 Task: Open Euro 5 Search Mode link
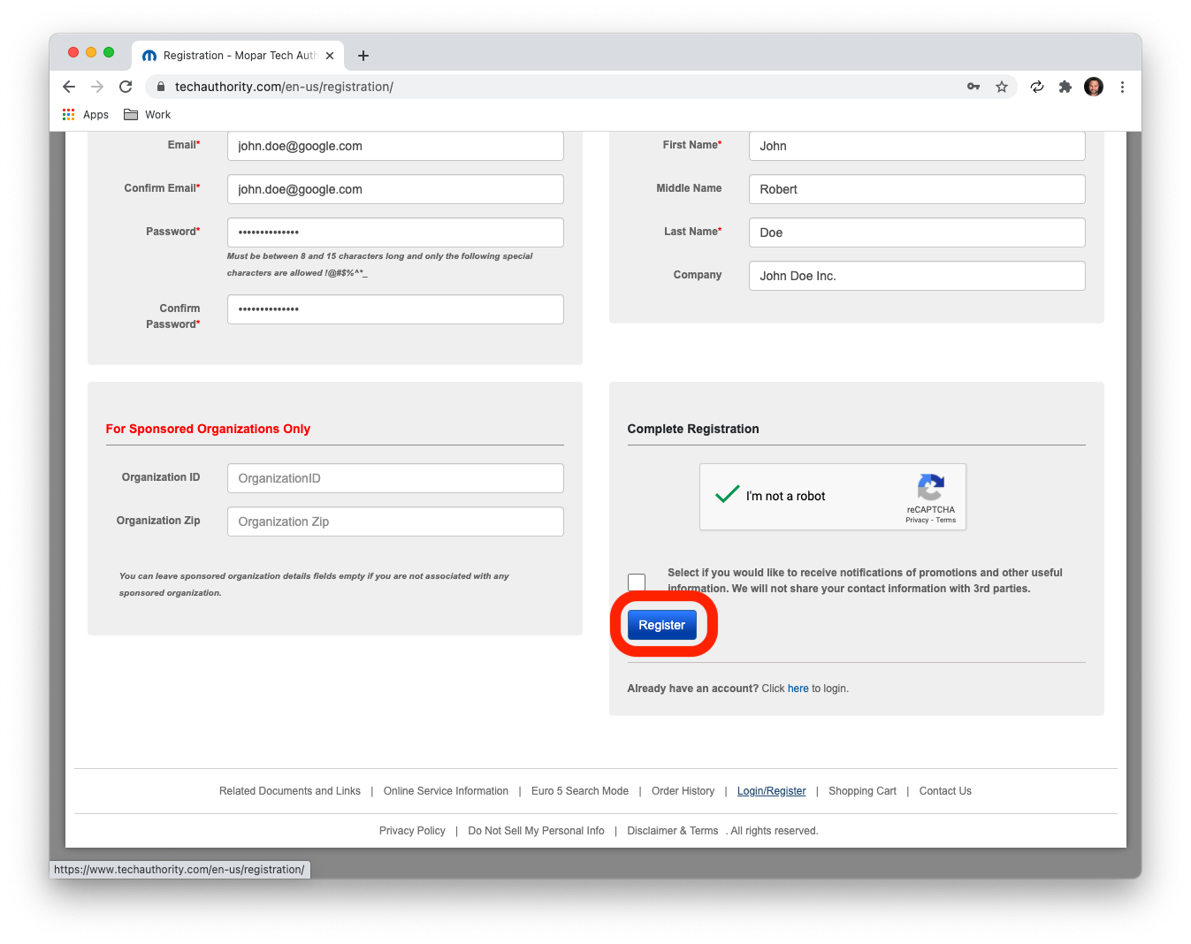(580, 791)
